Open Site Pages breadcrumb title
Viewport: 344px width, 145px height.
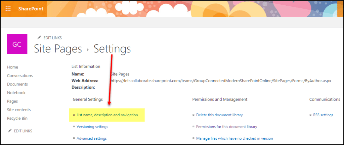pyautogui.click(x=58, y=49)
